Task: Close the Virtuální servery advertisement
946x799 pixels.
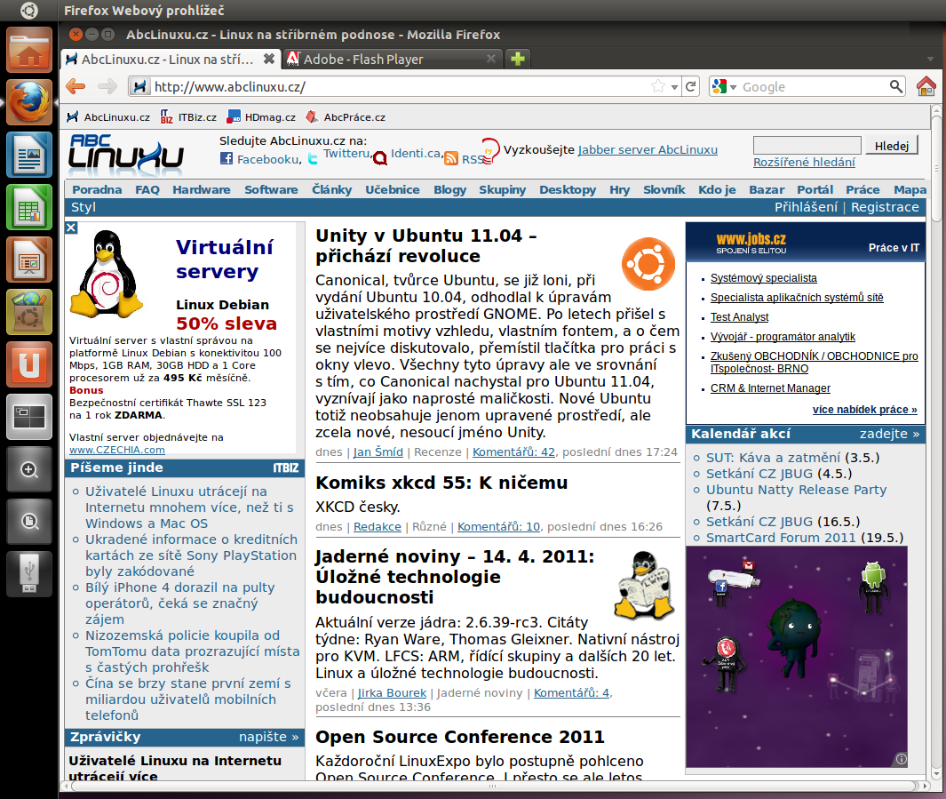Action: pos(71,228)
